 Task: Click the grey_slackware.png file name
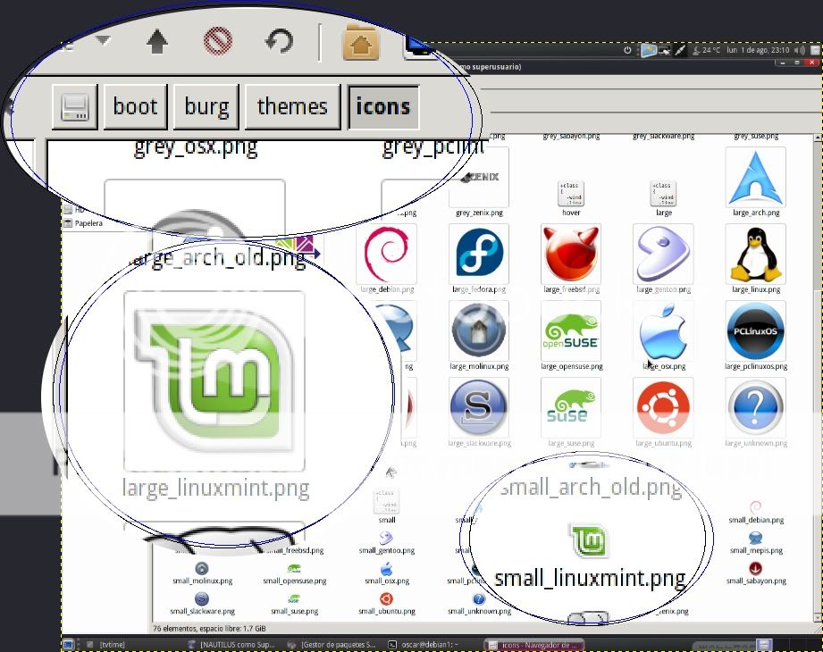pyautogui.click(x=663, y=136)
